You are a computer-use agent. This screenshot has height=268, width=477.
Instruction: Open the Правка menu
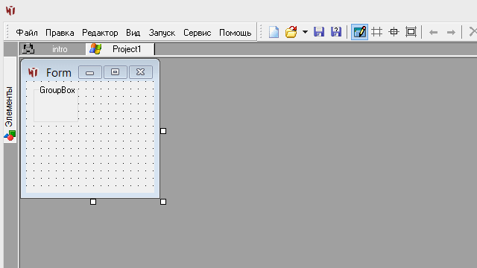[x=60, y=32]
